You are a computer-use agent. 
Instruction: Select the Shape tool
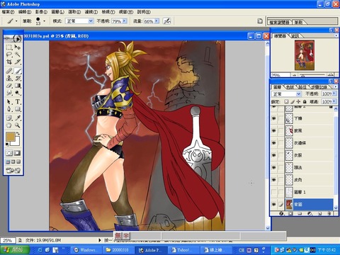click(x=18, y=109)
